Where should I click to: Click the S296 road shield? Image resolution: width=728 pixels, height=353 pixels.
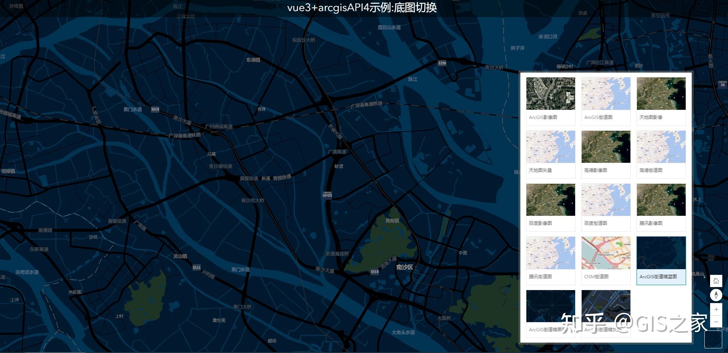[442, 63]
